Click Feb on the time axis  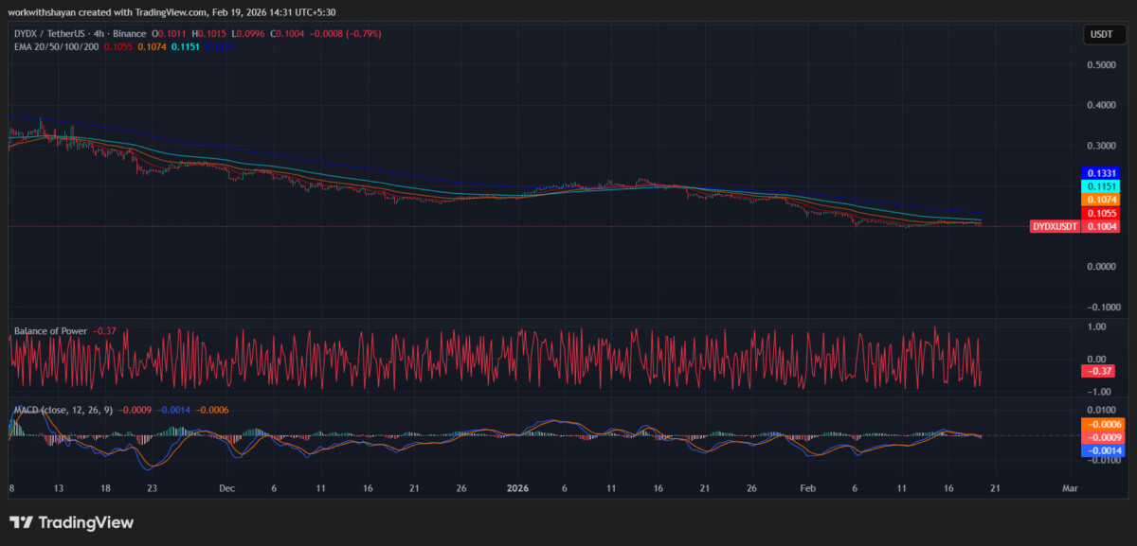click(x=807, y=489)
